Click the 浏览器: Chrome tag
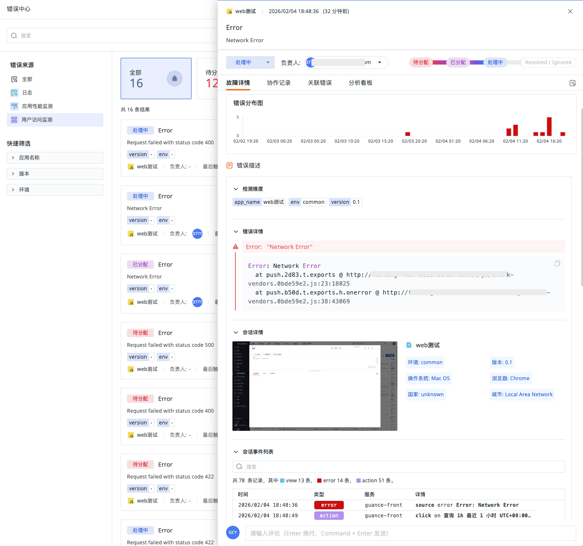This screenshot has width=583, height=546. click(x=510, y=378)
